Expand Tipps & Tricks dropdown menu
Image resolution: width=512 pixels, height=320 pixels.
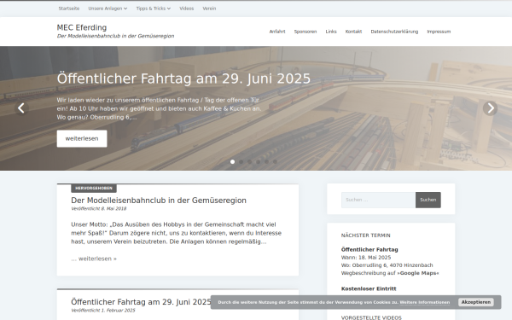[153, 9]
